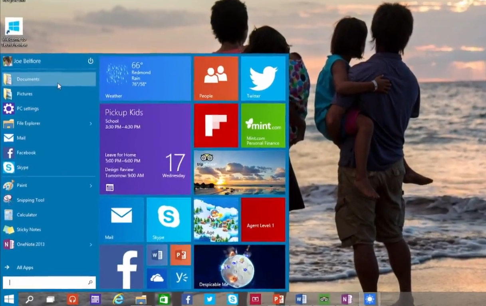Open Facebook in the left Start menu list
This screenshot has width=486, height=306.
tap(49, 153)
